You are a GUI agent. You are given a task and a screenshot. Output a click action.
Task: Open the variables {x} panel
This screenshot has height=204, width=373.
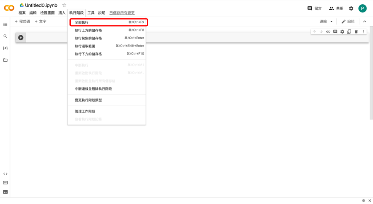point(5,48)
